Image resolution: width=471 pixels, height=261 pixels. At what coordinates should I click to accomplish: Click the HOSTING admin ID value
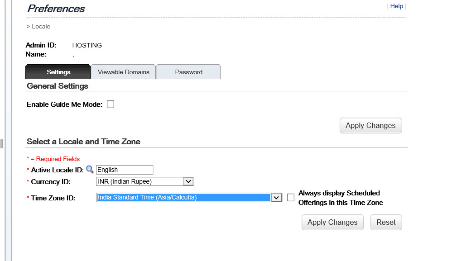[x=87, y=45]
